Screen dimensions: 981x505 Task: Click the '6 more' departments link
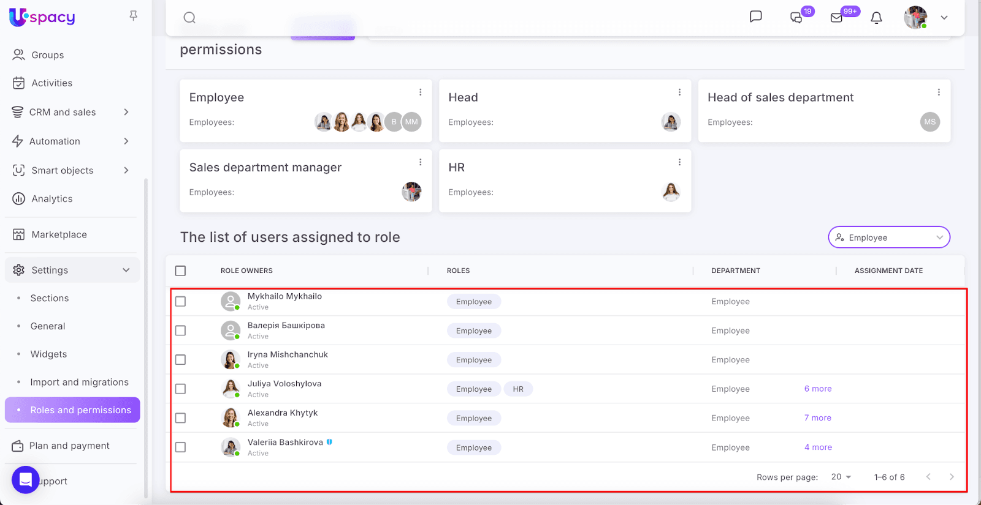tap(818, 389)
